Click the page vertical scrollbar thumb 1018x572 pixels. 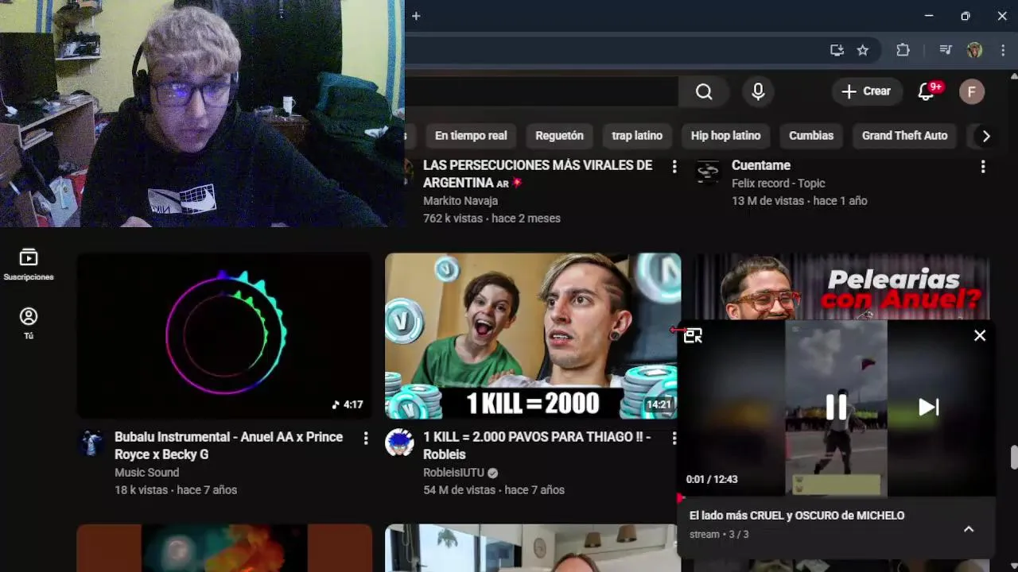[x=1013, y=458]
